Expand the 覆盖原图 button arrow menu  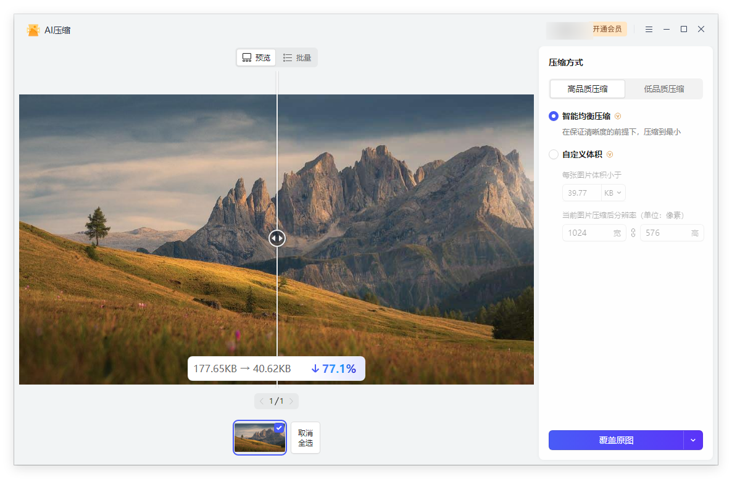(x=693, y=440)
